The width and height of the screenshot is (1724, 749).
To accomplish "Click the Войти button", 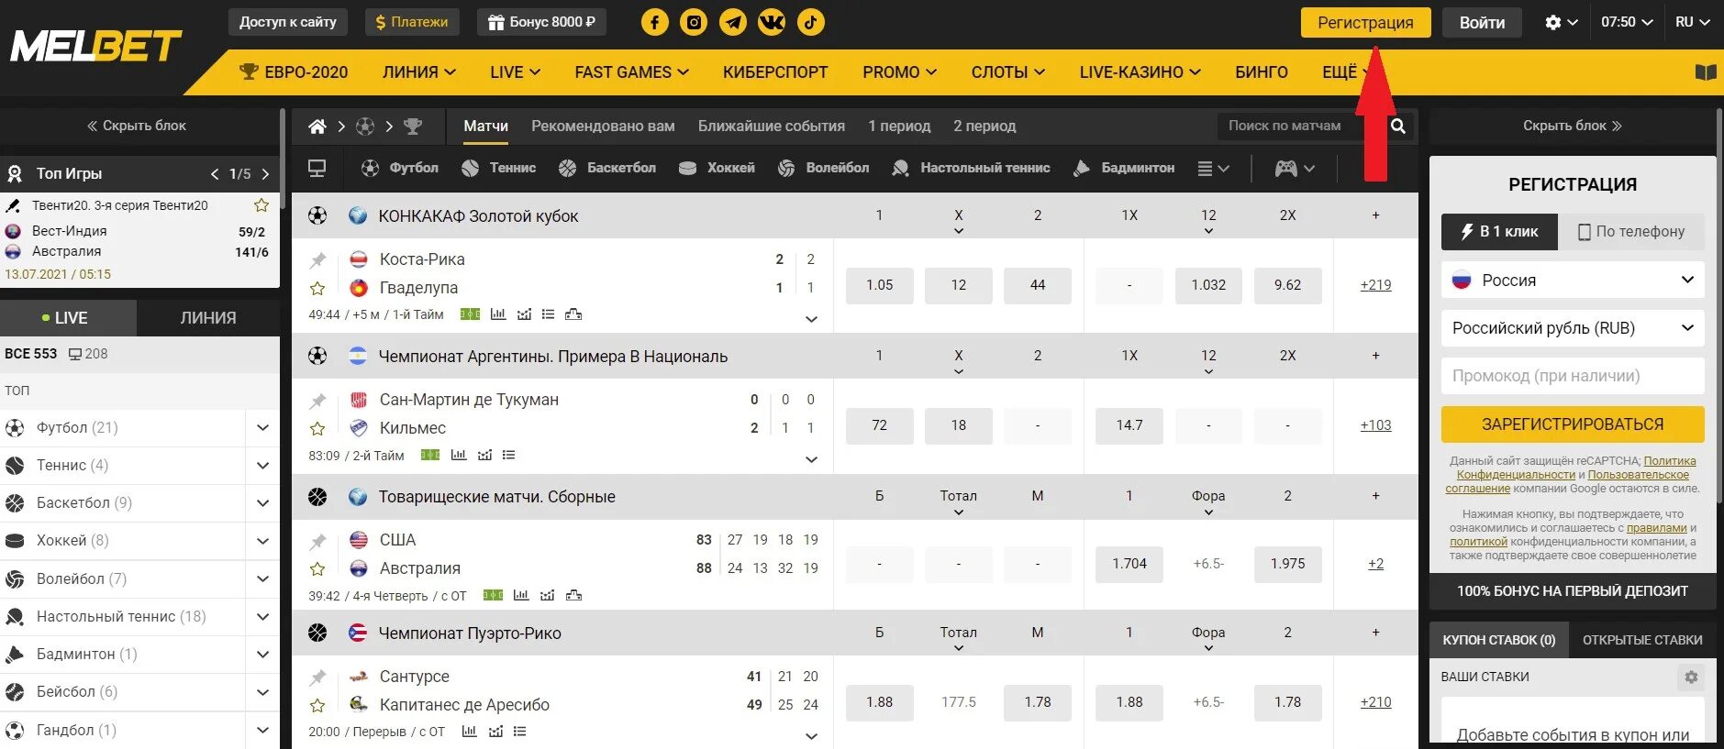I will point(1482,23).
